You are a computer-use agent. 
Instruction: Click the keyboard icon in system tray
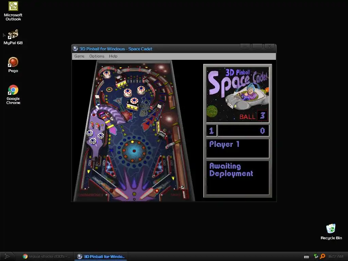click(x=307, y=257)
